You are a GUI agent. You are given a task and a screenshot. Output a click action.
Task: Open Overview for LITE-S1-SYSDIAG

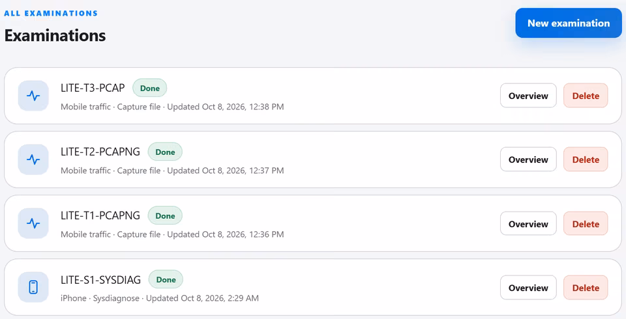(x=528, y=288)
